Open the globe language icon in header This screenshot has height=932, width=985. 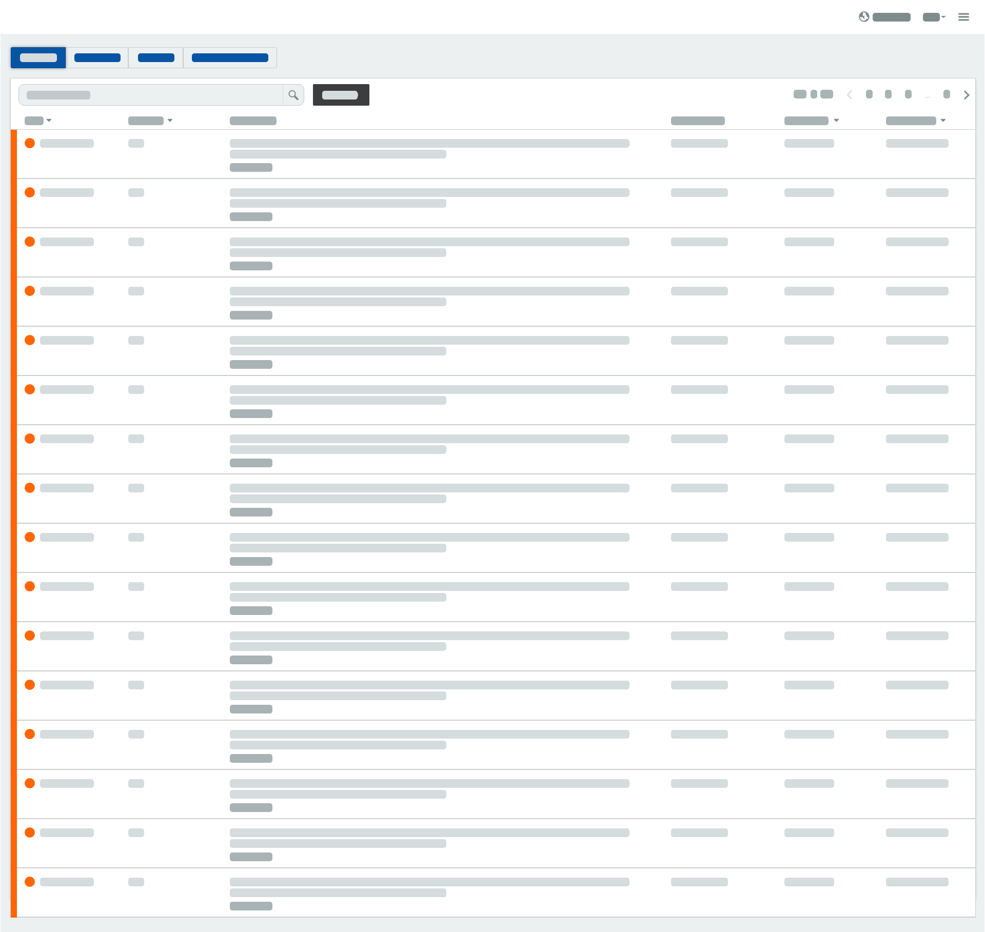864,17
